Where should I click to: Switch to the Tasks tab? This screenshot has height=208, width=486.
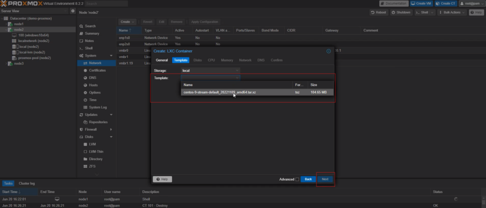(9, 183)
